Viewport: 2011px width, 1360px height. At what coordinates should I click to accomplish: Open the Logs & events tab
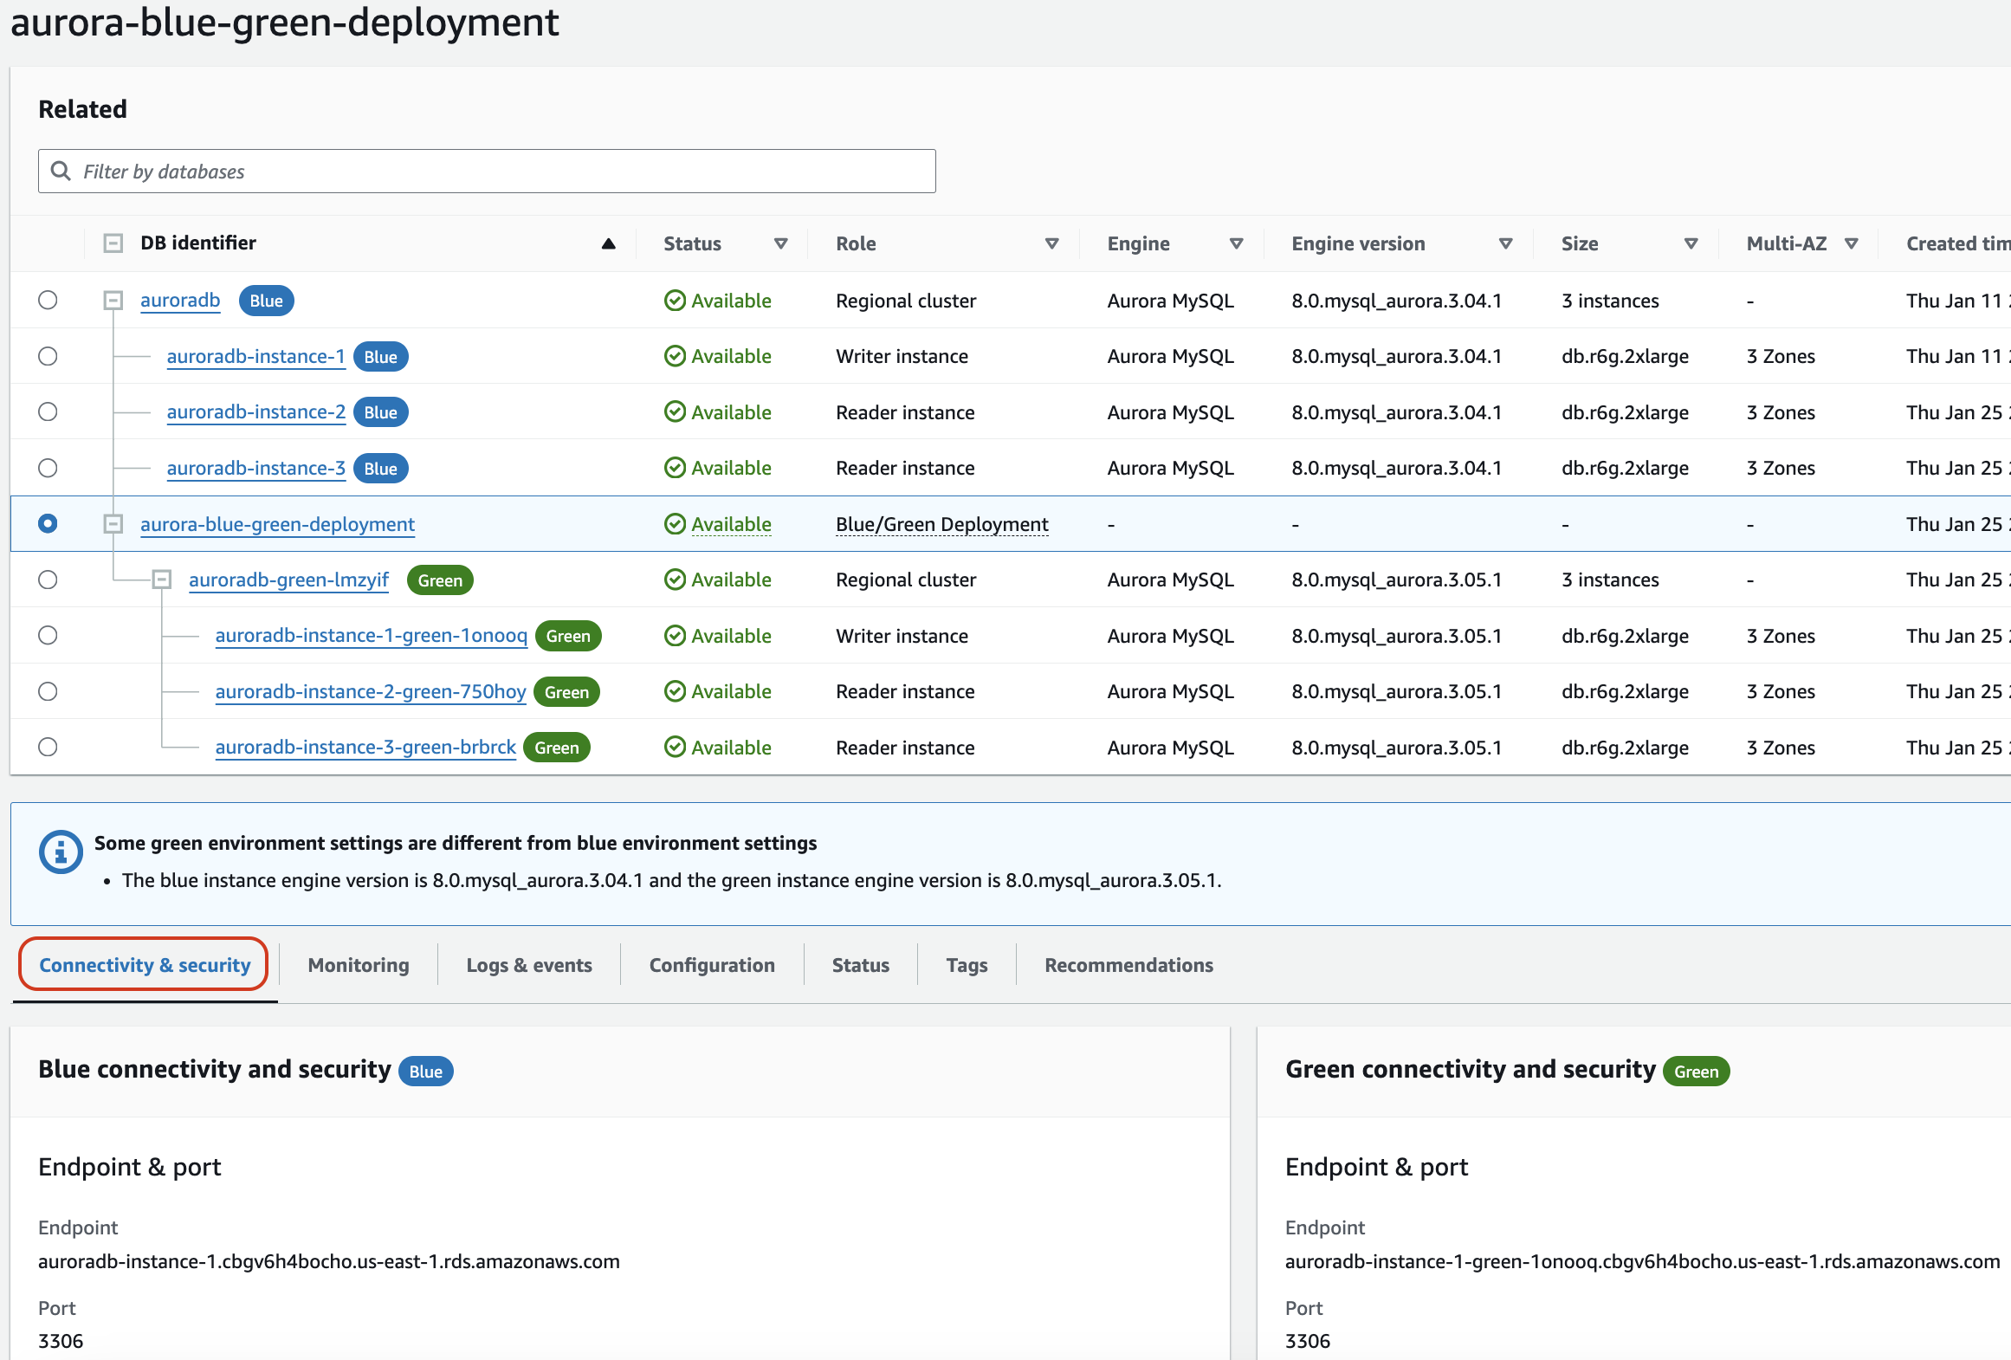click(528, 964)
